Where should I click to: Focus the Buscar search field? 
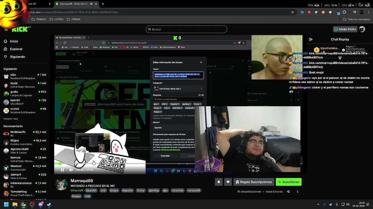186,29
